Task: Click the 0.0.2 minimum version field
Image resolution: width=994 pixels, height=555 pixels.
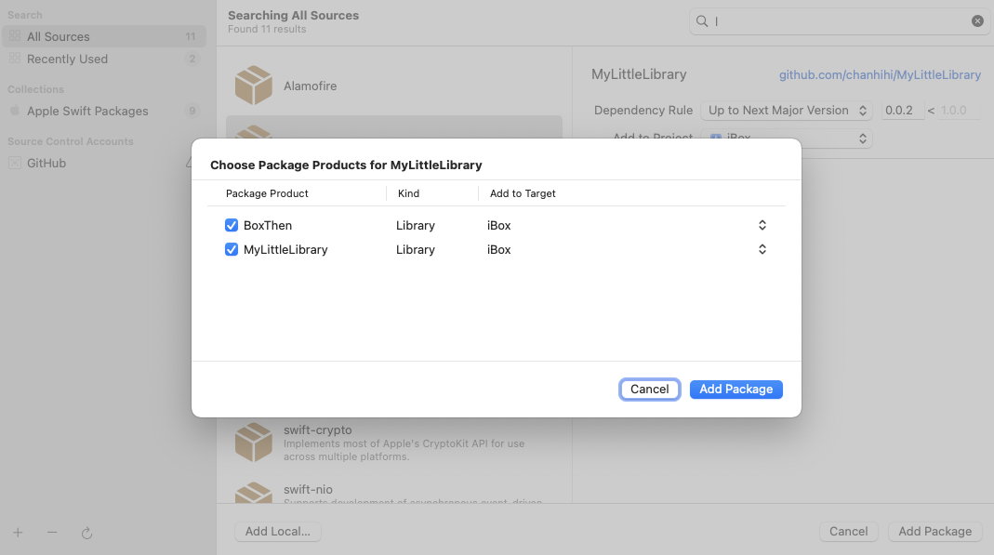Action: [902, 111]
